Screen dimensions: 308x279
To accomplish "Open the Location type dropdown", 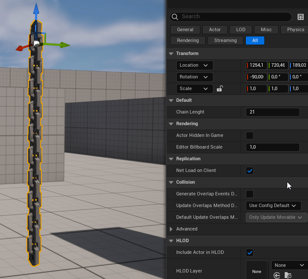I will coord(194,65).
